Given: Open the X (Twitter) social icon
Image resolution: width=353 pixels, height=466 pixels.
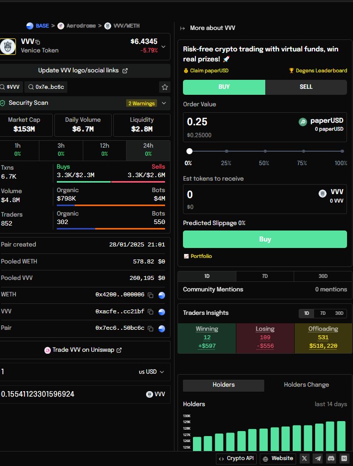Looking at the screenshot, I should click(x=304, y=459).
